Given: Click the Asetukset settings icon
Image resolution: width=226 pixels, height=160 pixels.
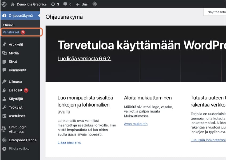Looking at the screenshot, I should click(x=4, y=116).
